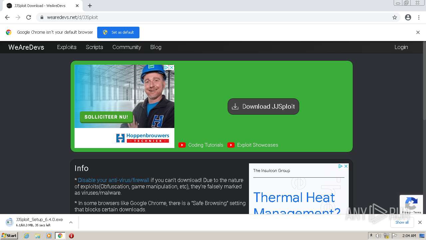The height and width of the screenshot is (240, 426).
Task: Open a new tab with plus icon
Action: click(x=90, y=6)
